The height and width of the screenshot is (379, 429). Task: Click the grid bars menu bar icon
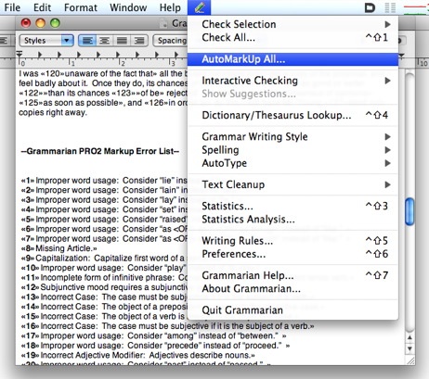390,7
